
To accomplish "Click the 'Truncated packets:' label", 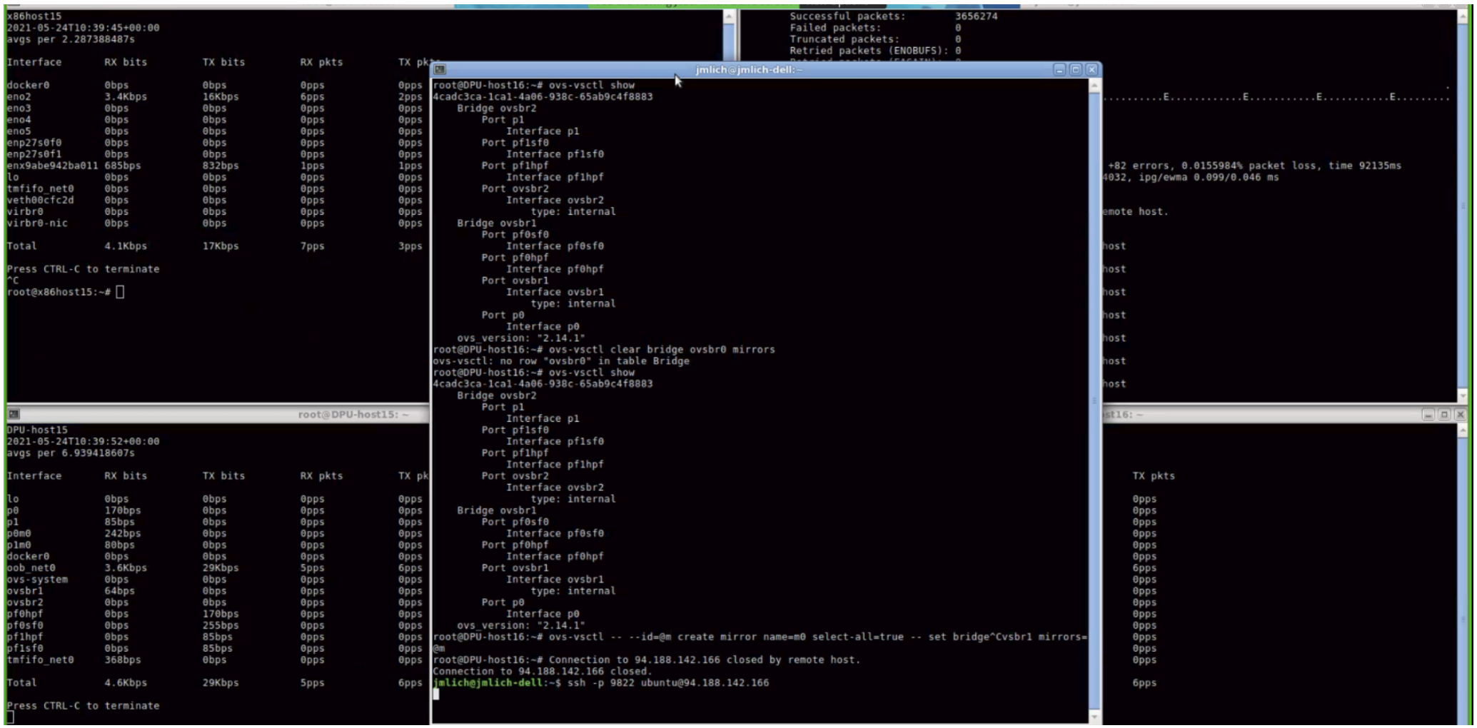I will (845, 39).
